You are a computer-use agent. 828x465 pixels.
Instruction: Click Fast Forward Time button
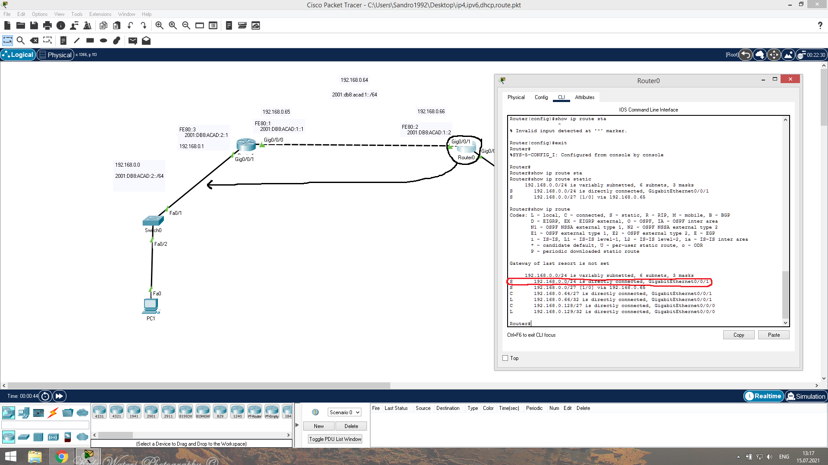point(60,396)
